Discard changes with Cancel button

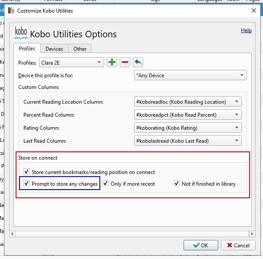[x=238, y=245]
